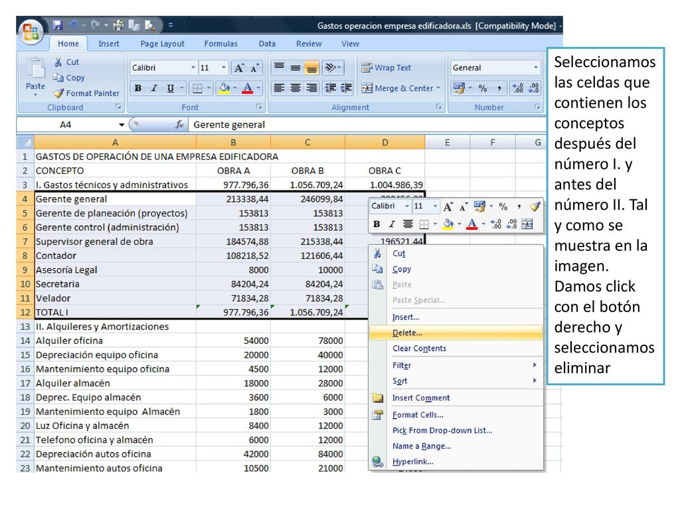Viewport: 680px width, 510px height.
Task: Open the Sort submenu in context menu
Action: tap(456, 381)
